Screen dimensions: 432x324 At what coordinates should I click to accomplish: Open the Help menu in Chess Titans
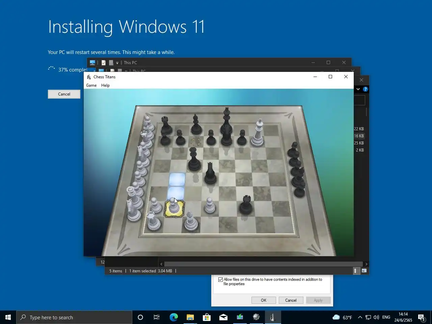pyautogui.click(x=105, y=85)
